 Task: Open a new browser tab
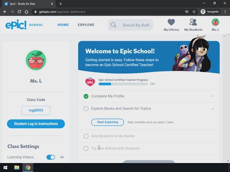pos(61,4)
